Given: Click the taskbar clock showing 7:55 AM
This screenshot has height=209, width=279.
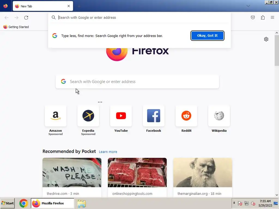Looking at the screenshot, I should tap(265, 203).
